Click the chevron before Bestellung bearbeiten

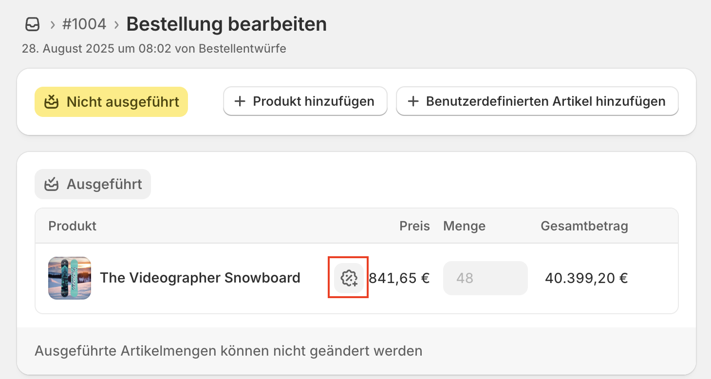(116, 25)
